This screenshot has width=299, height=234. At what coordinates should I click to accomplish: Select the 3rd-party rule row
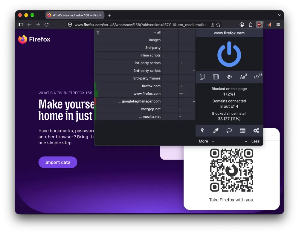point(145,48)
